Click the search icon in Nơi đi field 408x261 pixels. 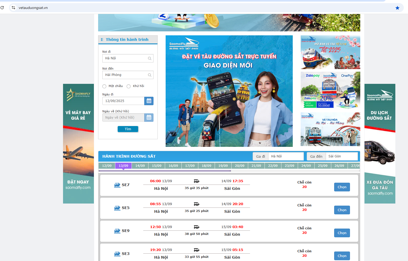150,59
